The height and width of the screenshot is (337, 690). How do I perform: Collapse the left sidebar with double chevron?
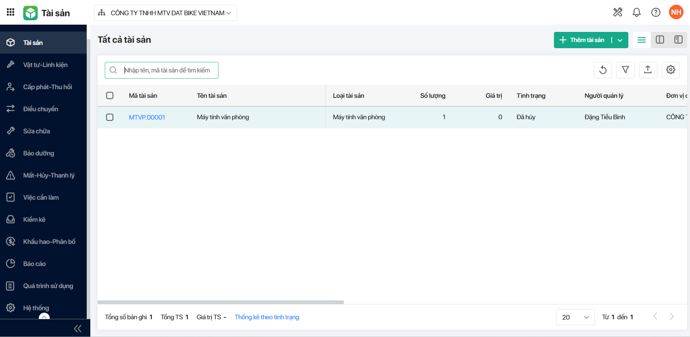[77, 329]
